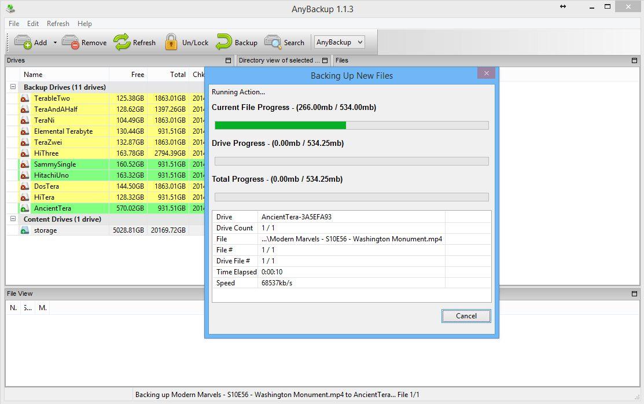Open the File menu
The width and height of the screenshot is (644, 404).
coord(14,23)
